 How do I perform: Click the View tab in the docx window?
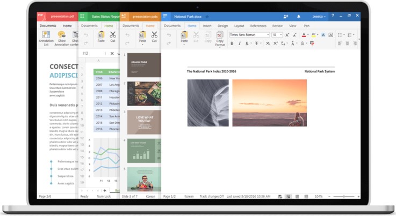tap(292, 26)
